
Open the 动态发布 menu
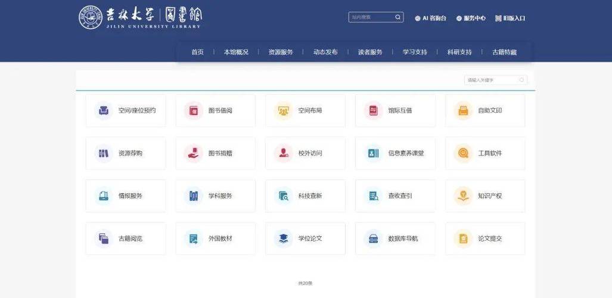click(325, 52)
